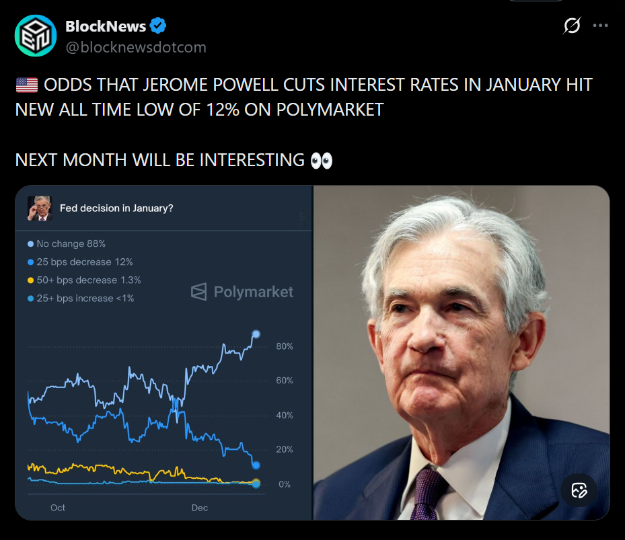Click the 'Dec' axis label on the chart
Screen dimensions: 625x540
pos(199,508)
